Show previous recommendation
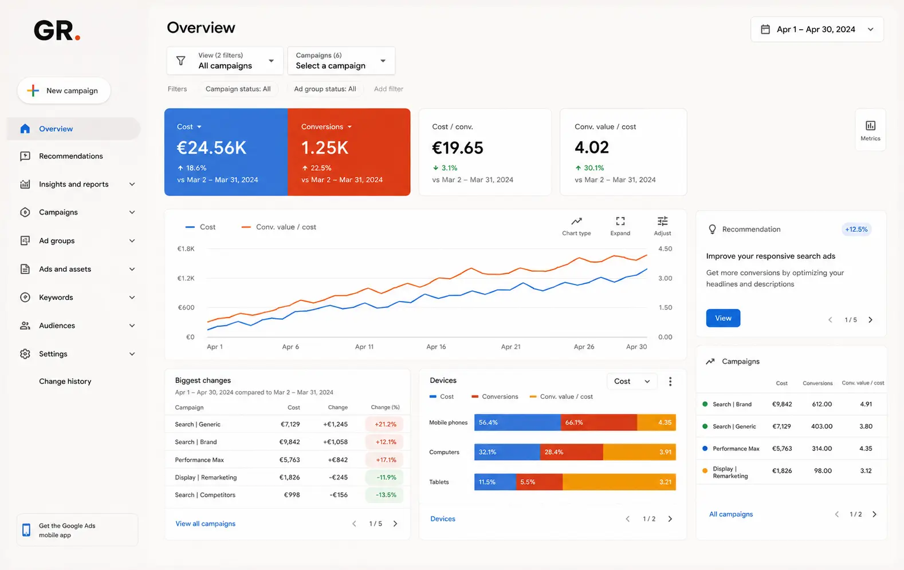Screen dimensions: 904x570 [x=830, y=320]
